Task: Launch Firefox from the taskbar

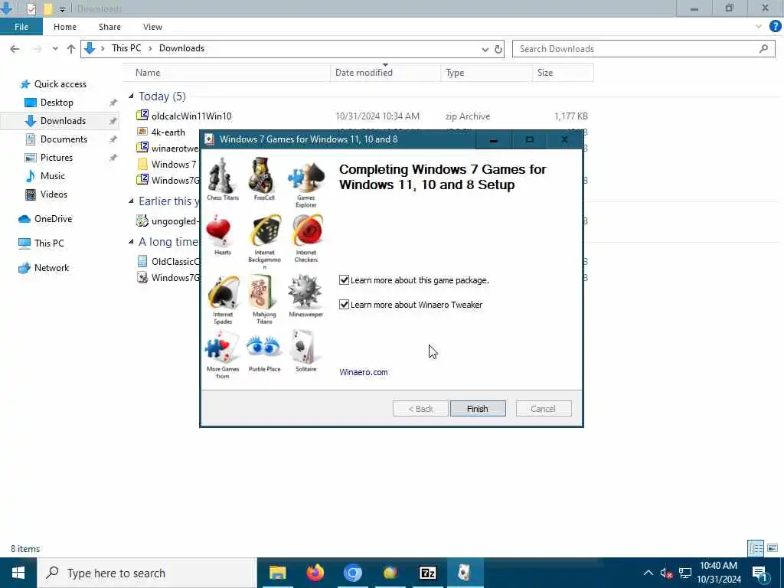Action: 315,573
